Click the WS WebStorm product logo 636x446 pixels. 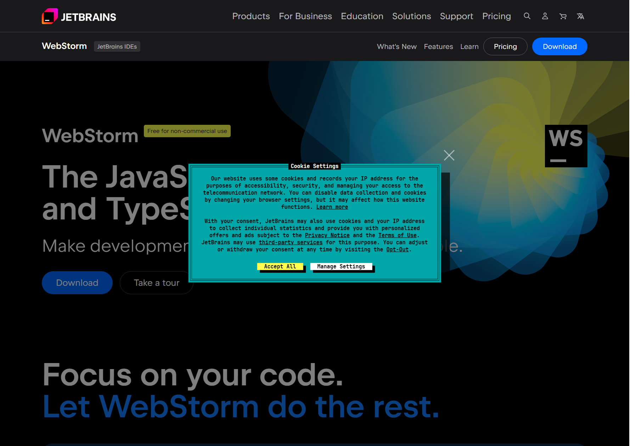(566, 146)
